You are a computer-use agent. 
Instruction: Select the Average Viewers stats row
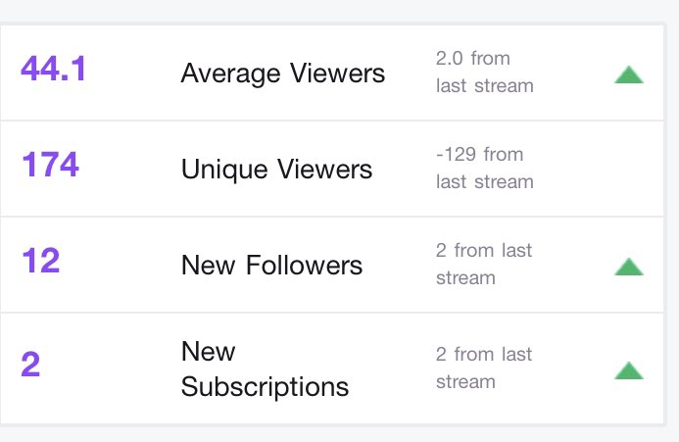click(332, 73)
